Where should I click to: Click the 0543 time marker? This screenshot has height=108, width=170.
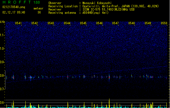click(51, 23)
